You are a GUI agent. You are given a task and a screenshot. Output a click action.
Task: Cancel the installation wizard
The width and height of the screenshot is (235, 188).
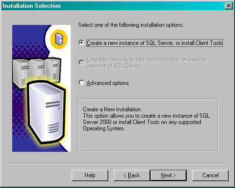click(210, 175)
